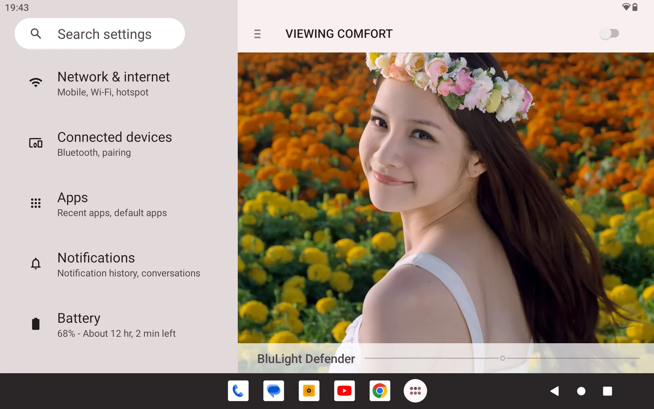
Task: Click 'Bluetooth, pairing' subtitle
Action: click(94, 153)
